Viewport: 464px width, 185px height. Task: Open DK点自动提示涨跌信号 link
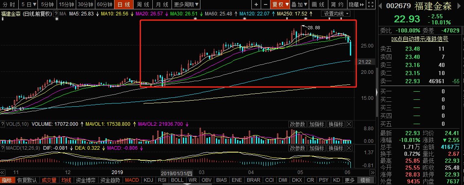(419, 39)
